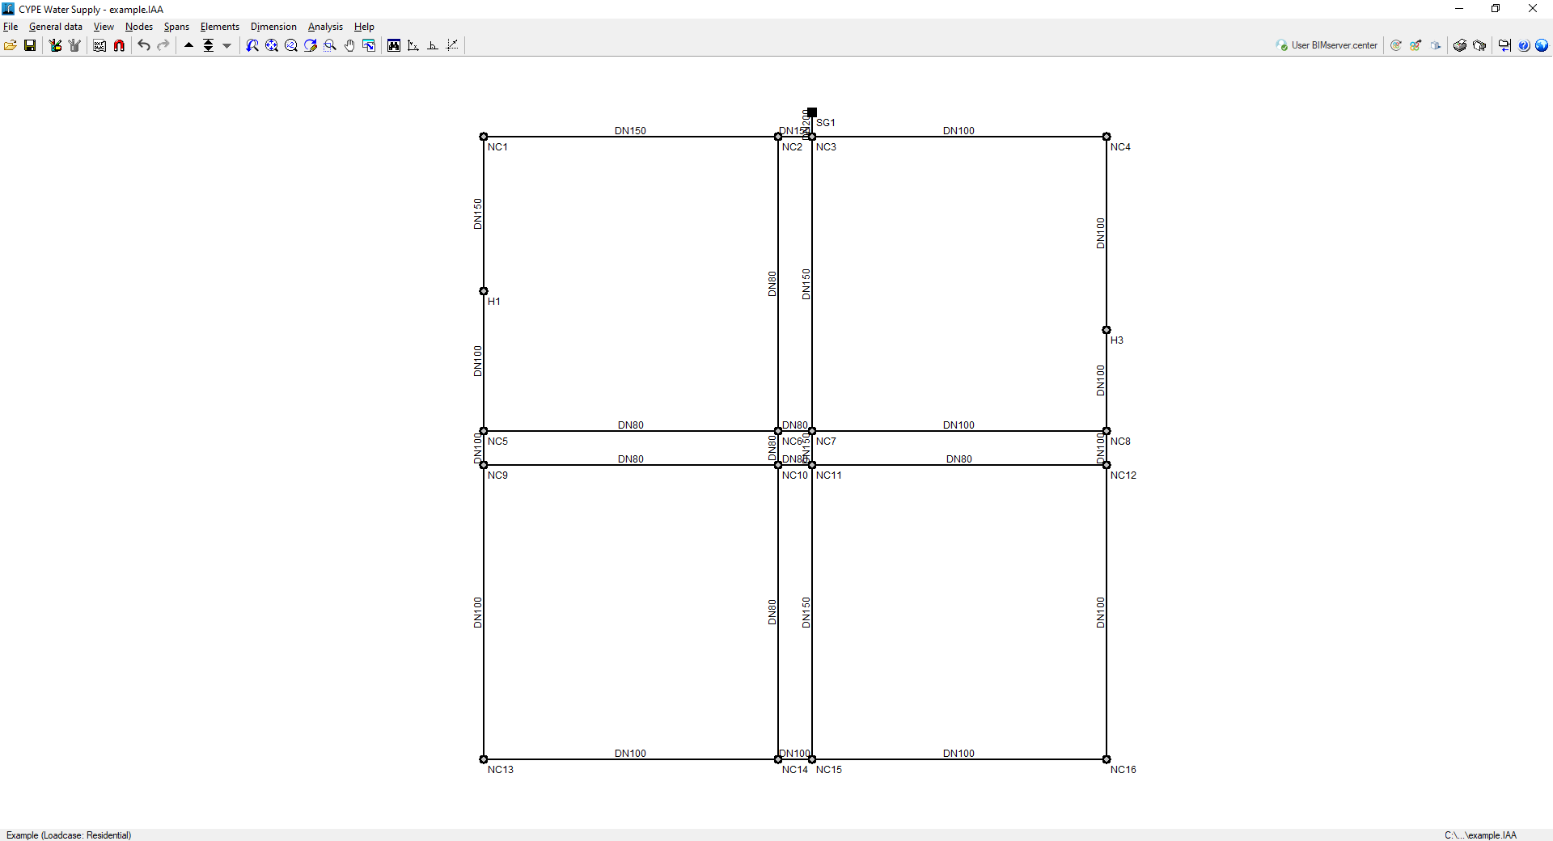Select node NC4 on the network
1553x841 pixels.
pos(1107,137)
